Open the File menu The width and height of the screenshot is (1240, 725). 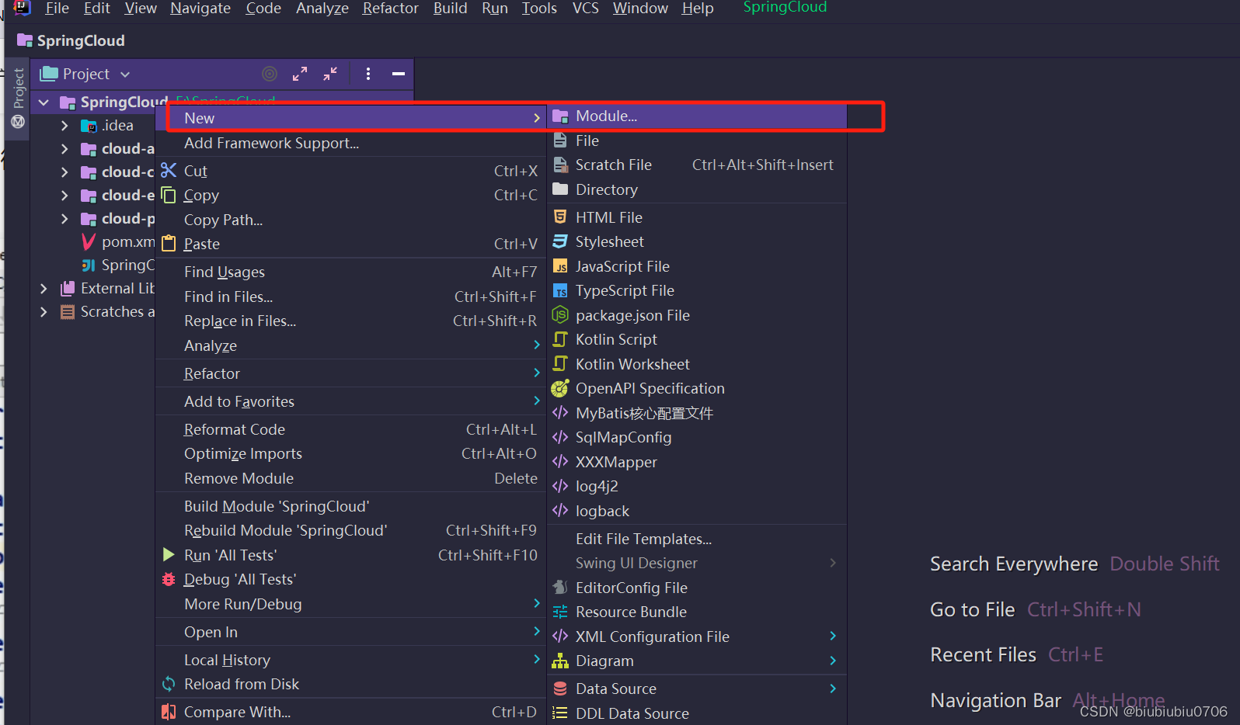click(x=57, y=9)
